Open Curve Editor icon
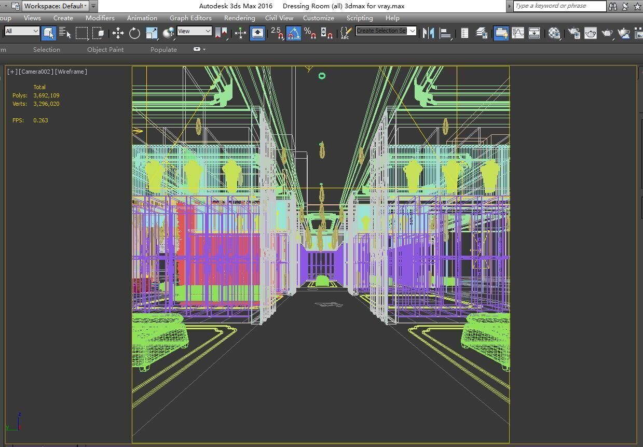The height and width of the screenshot is (447, 643). coord(518,33)
